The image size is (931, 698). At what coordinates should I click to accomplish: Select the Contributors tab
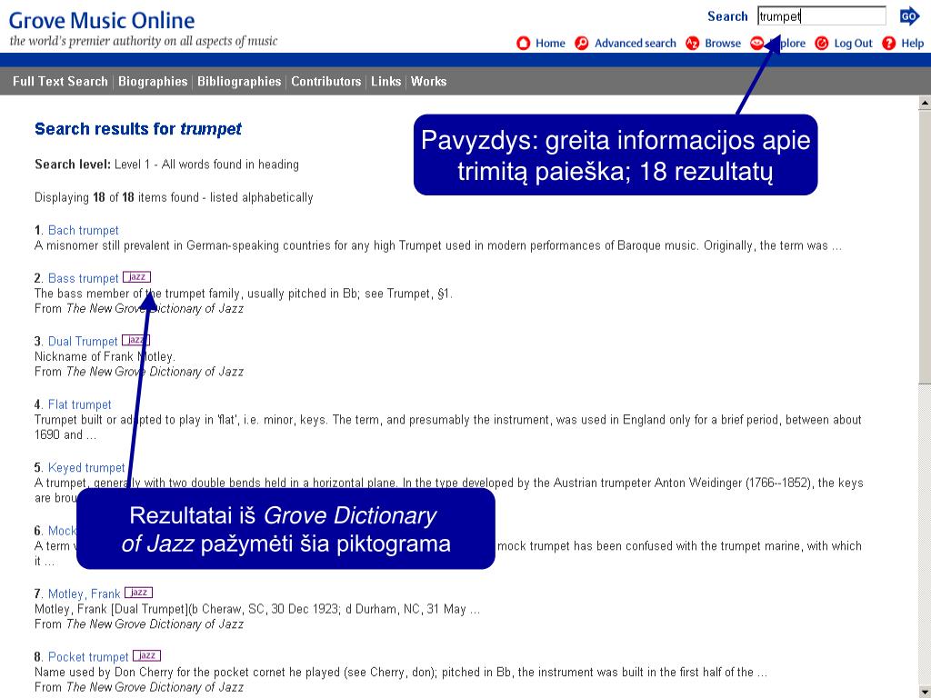326,81
